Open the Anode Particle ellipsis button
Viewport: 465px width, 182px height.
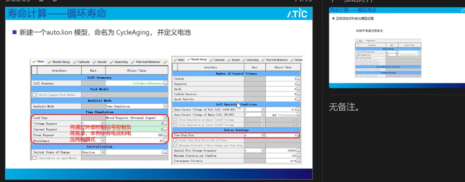pos(298,99)
